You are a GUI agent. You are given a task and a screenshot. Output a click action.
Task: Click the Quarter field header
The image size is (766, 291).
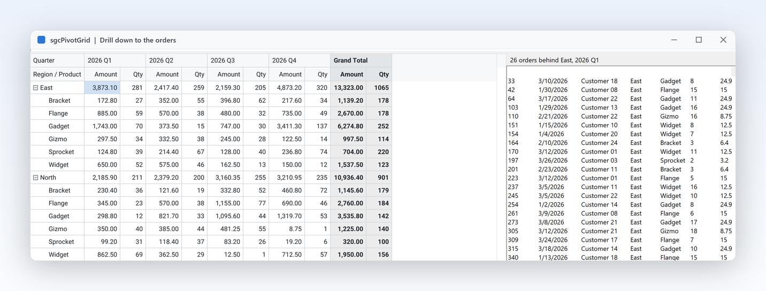(57, 60)
